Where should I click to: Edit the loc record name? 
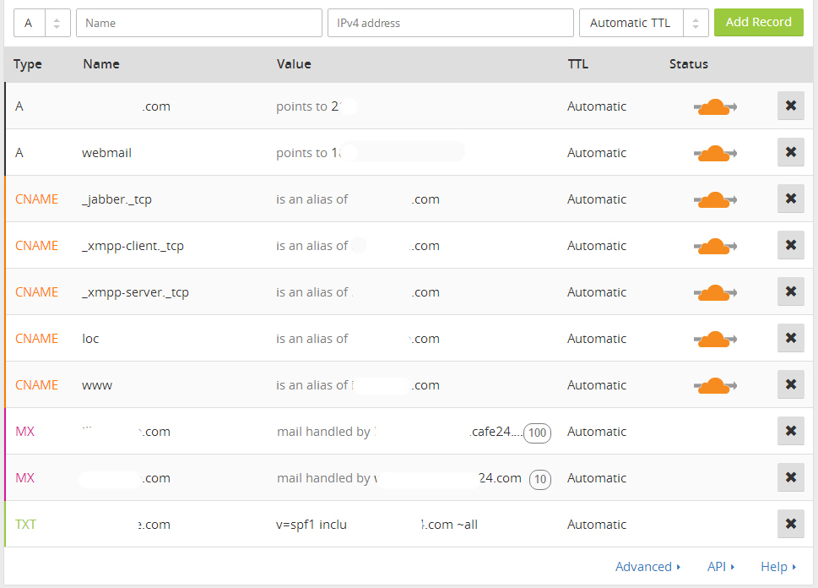tap(90, 339)
